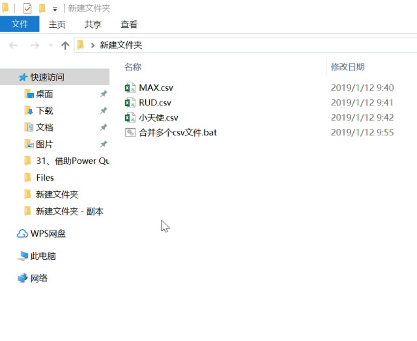Click the 合并多个csv文件.bat file name

point(178,132)
